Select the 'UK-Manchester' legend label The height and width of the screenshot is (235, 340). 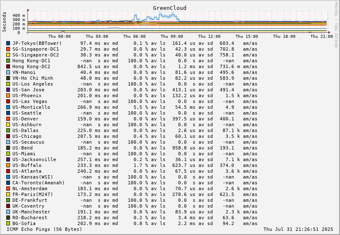point(31,212)
